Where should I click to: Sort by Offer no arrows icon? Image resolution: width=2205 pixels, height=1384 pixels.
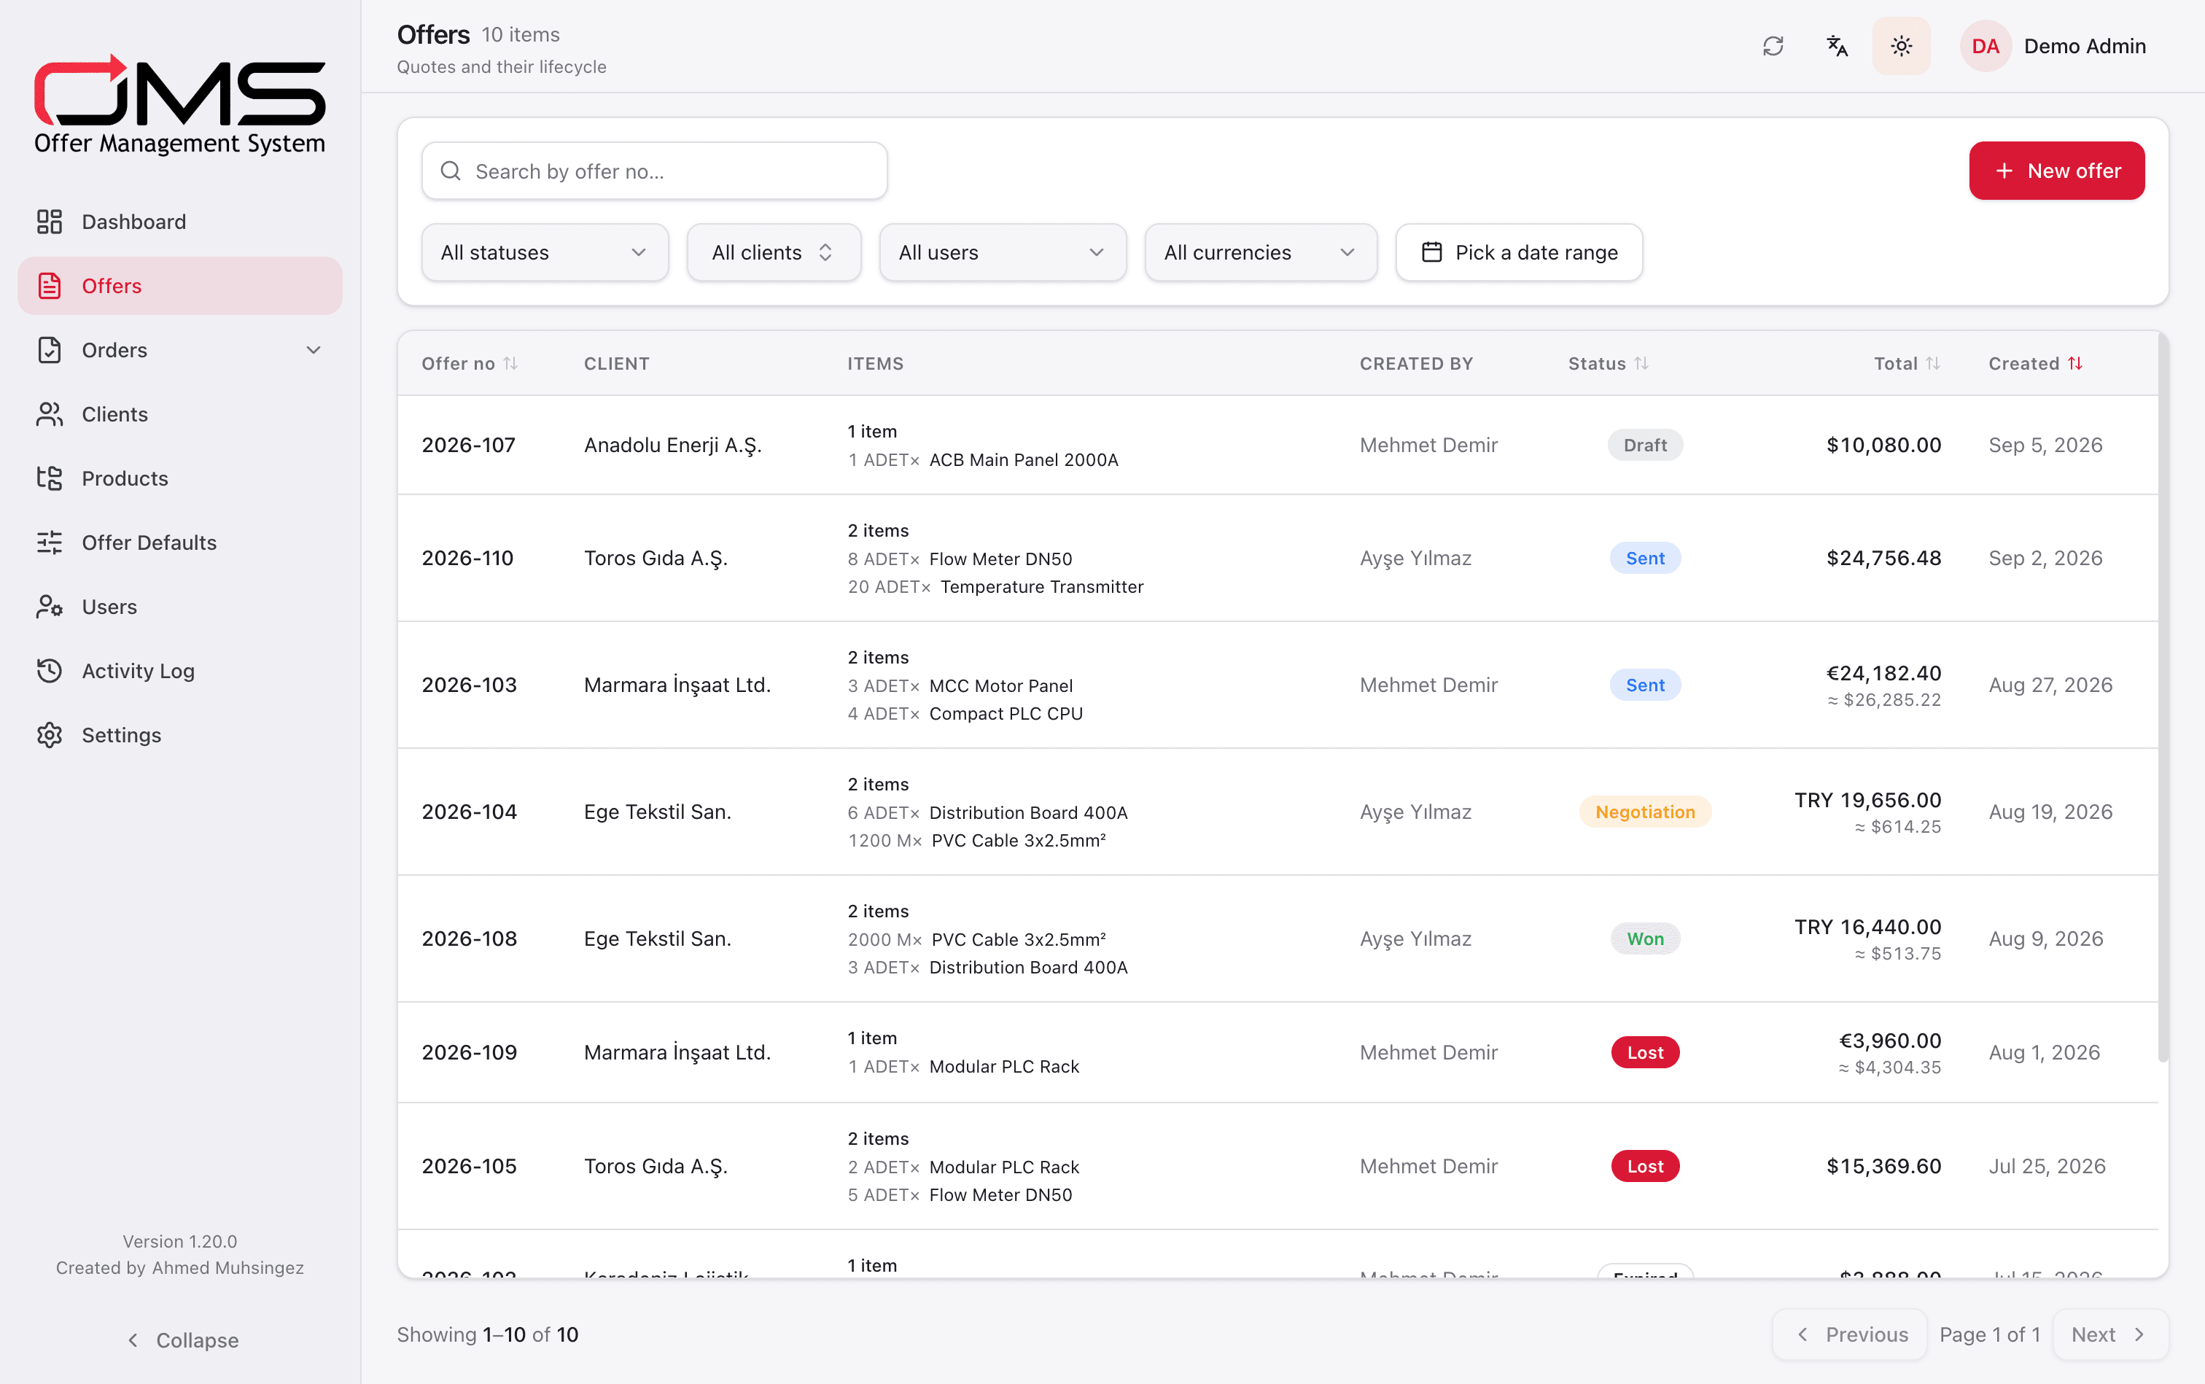pos(510,363)
